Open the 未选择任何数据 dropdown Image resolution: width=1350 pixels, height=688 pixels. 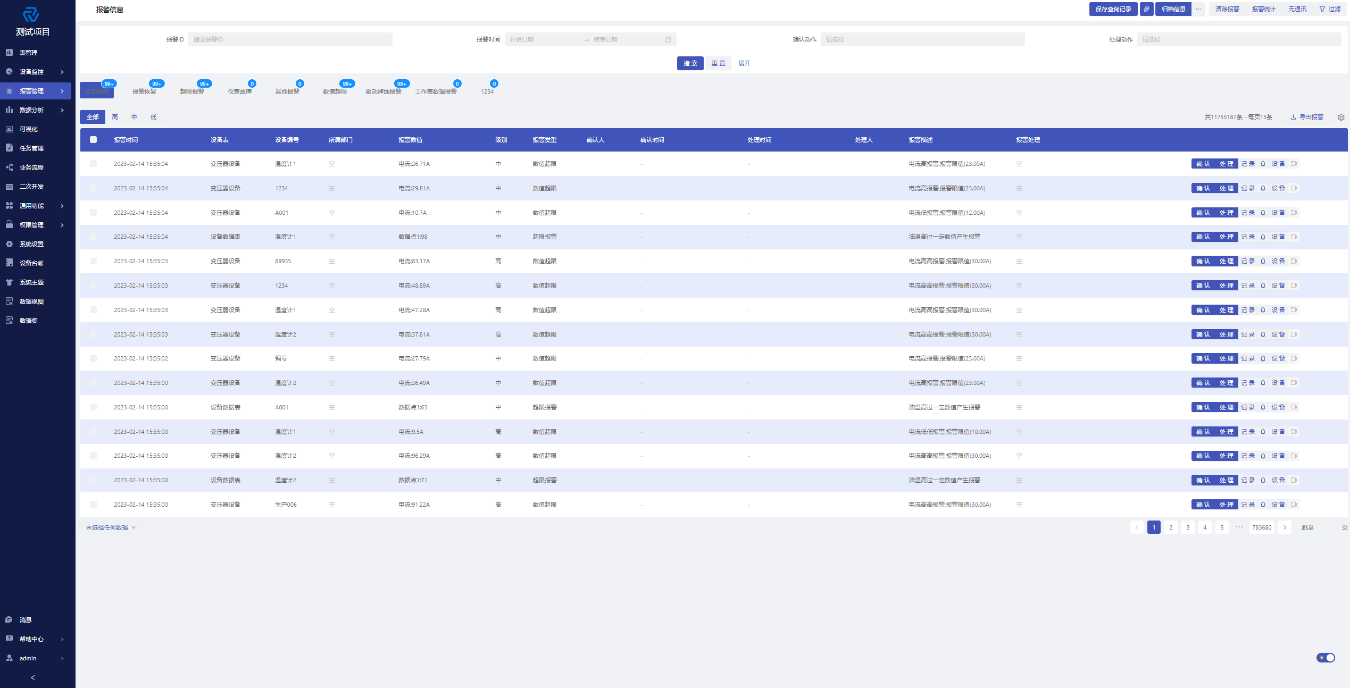pos(111,527)
